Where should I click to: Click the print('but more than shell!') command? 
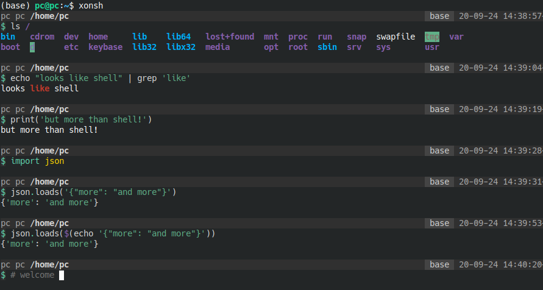pos(81,120)
